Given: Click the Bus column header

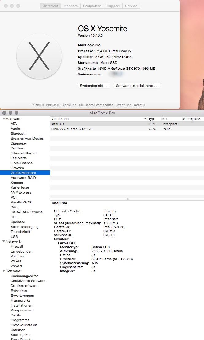Looking at the screenshot, I should 166,119.
